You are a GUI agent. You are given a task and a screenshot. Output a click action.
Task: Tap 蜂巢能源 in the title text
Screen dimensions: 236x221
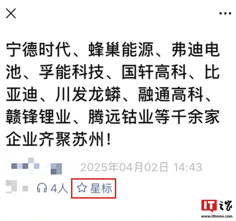(121, 49)
